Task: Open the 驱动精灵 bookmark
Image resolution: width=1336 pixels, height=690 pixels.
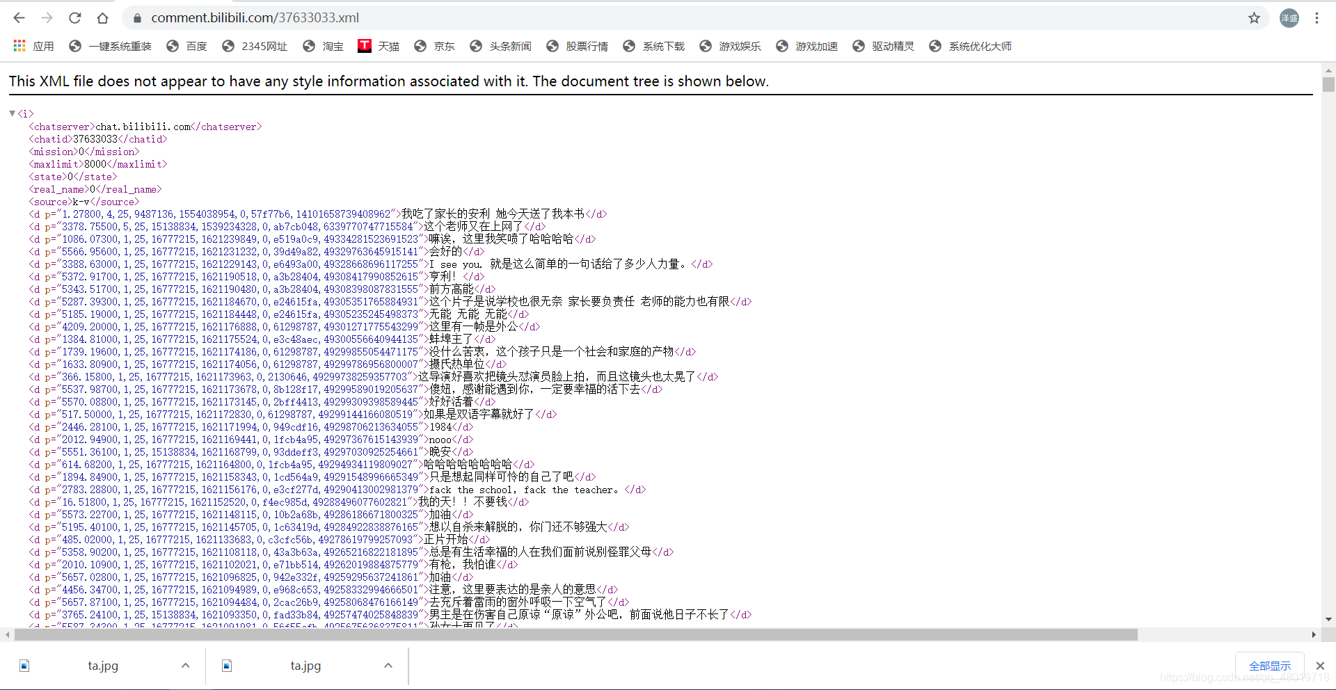Action: pos(883,46)
